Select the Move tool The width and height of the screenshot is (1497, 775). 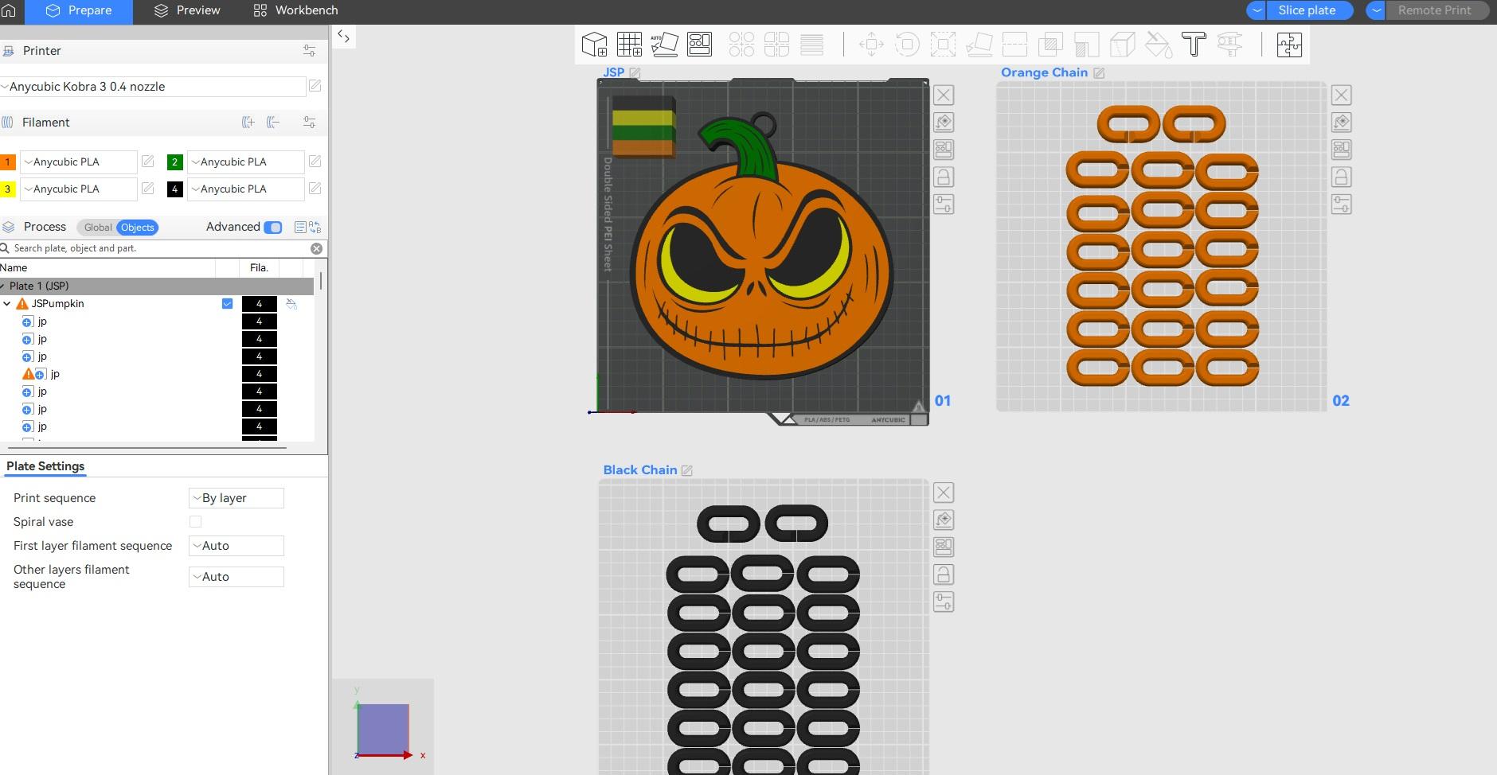click(x=872, y=45)
